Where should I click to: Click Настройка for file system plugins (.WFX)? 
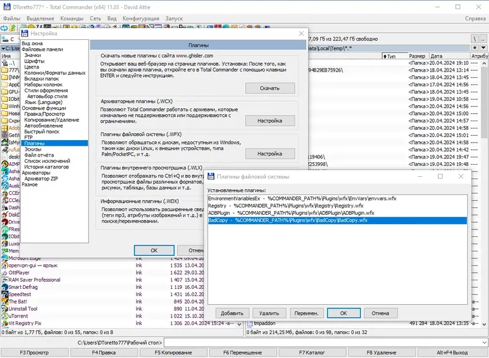pos(270,154)
